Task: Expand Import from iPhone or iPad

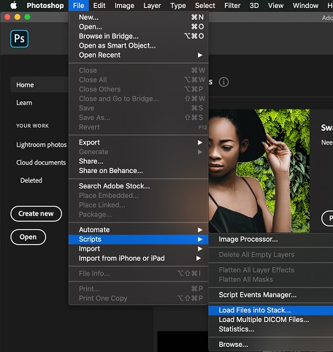Action: [x=139, y=259]
